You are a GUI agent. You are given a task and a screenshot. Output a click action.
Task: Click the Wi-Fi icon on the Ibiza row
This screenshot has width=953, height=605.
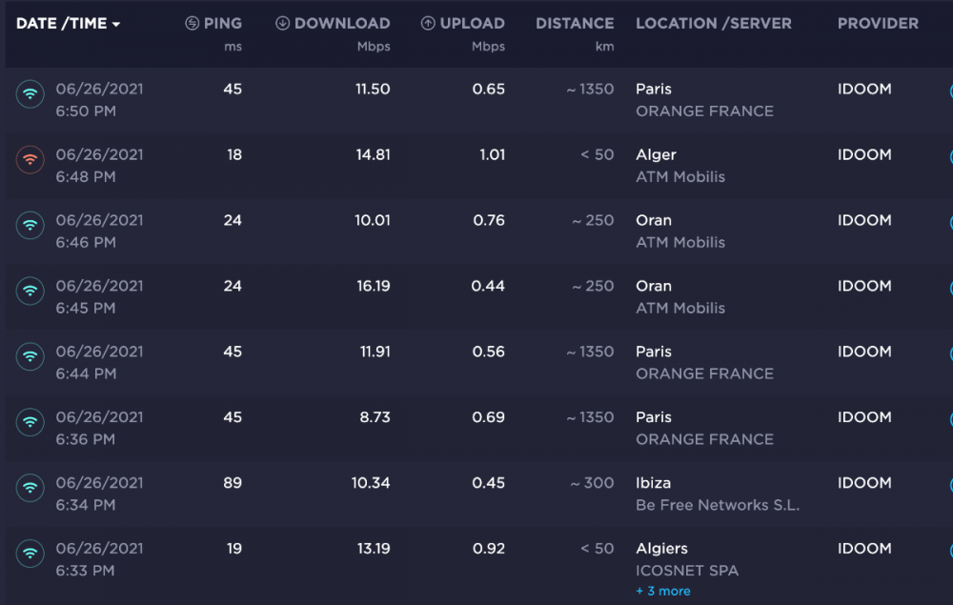click(30, 488)
